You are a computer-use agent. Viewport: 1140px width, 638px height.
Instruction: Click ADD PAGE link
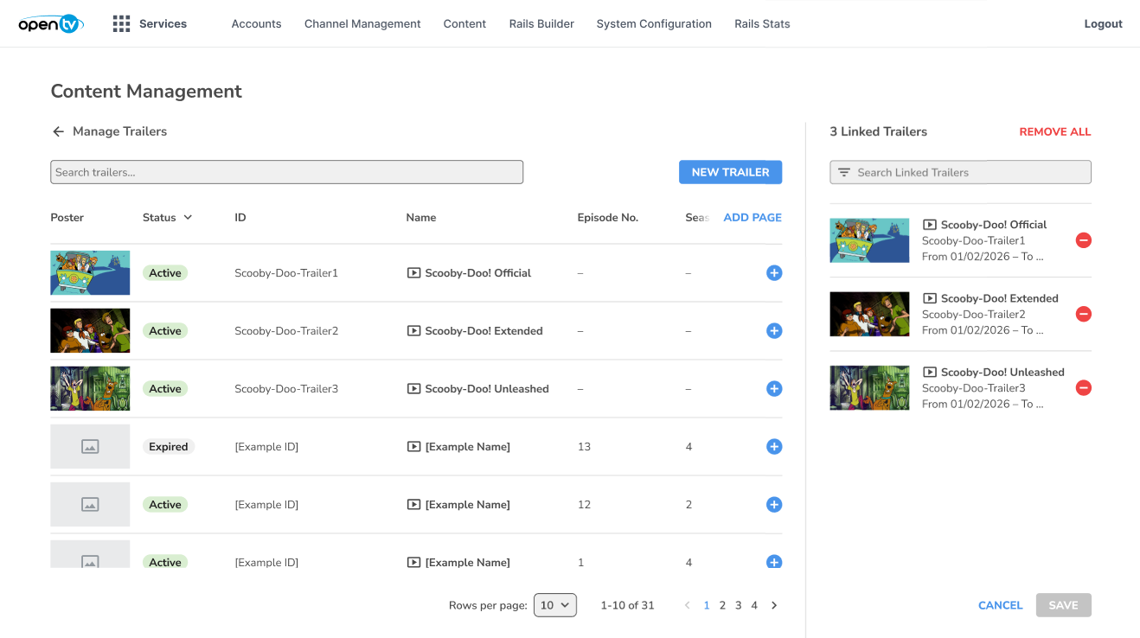pos(753,218)
